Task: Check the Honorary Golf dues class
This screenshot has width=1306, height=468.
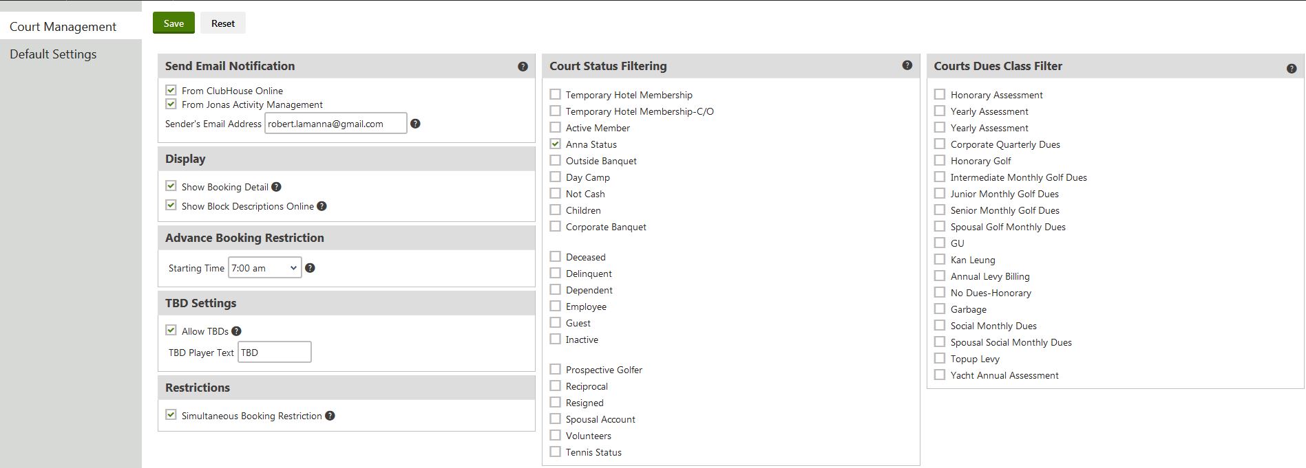Action: [940, 161]
